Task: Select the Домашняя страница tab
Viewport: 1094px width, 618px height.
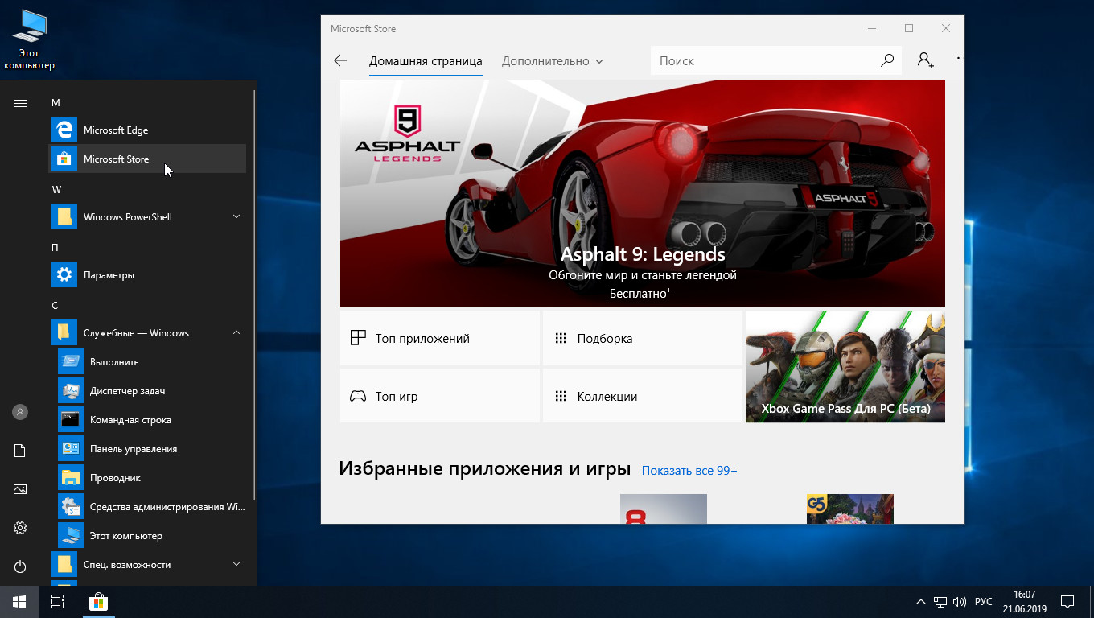Action: click(426, 61)
